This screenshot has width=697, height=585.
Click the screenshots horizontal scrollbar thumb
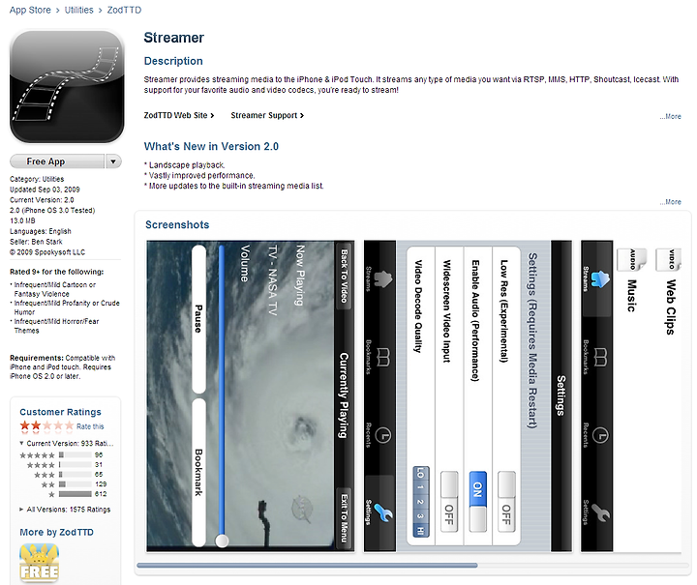pyautogui.click(x=307, y=566)
